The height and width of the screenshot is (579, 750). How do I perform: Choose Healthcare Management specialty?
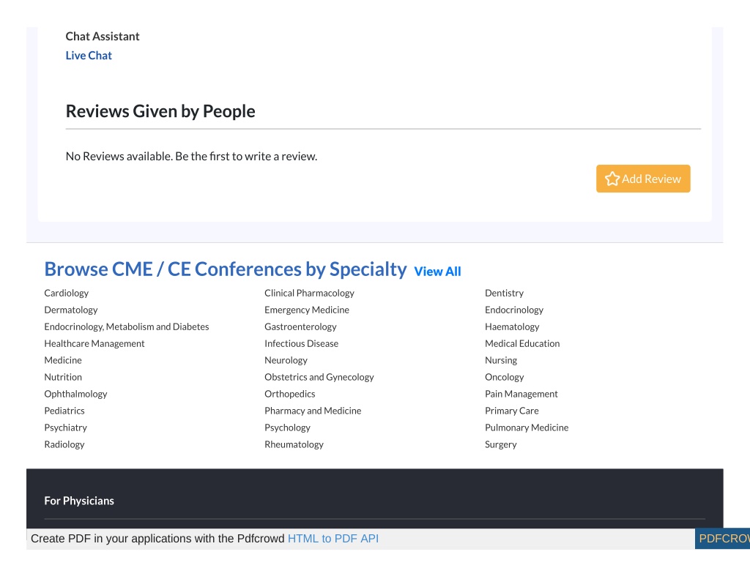click(94, 343)
